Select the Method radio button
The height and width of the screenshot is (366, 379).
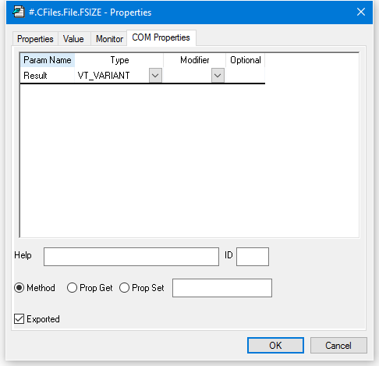coord(19,288)
